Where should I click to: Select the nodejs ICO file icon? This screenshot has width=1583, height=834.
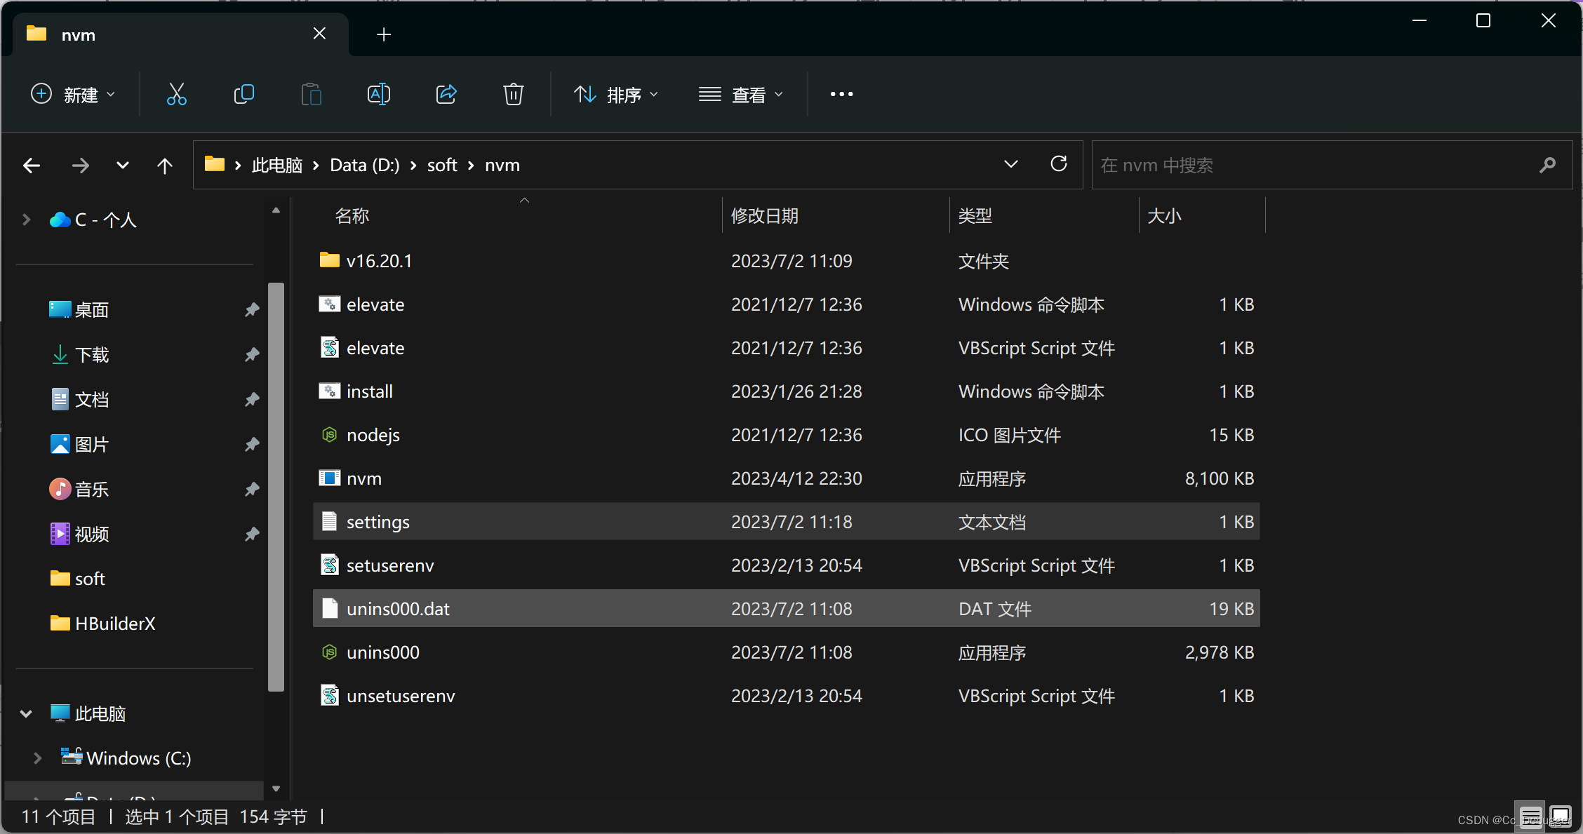(x=329, y=435)
